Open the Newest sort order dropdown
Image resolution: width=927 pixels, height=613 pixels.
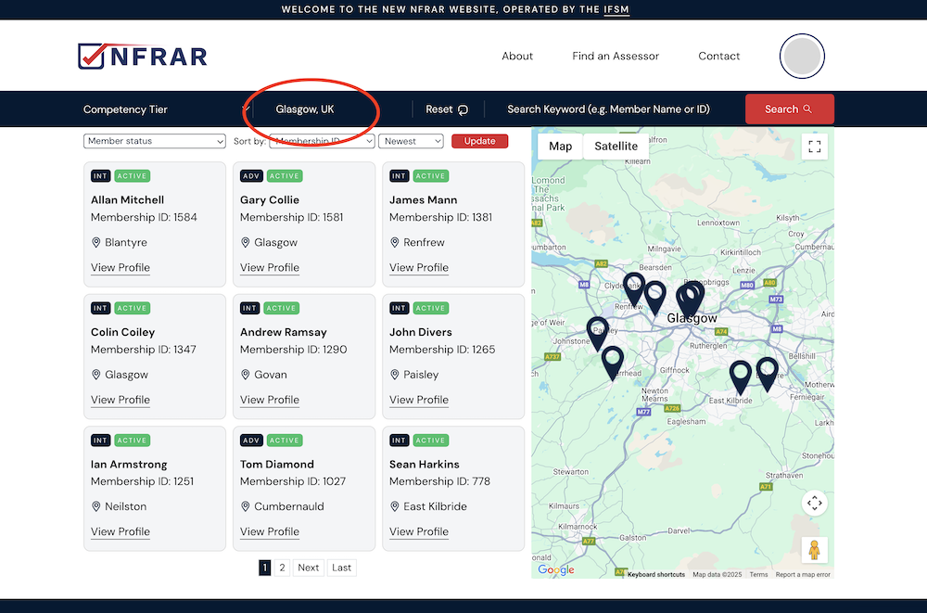[x=412, y=141]
